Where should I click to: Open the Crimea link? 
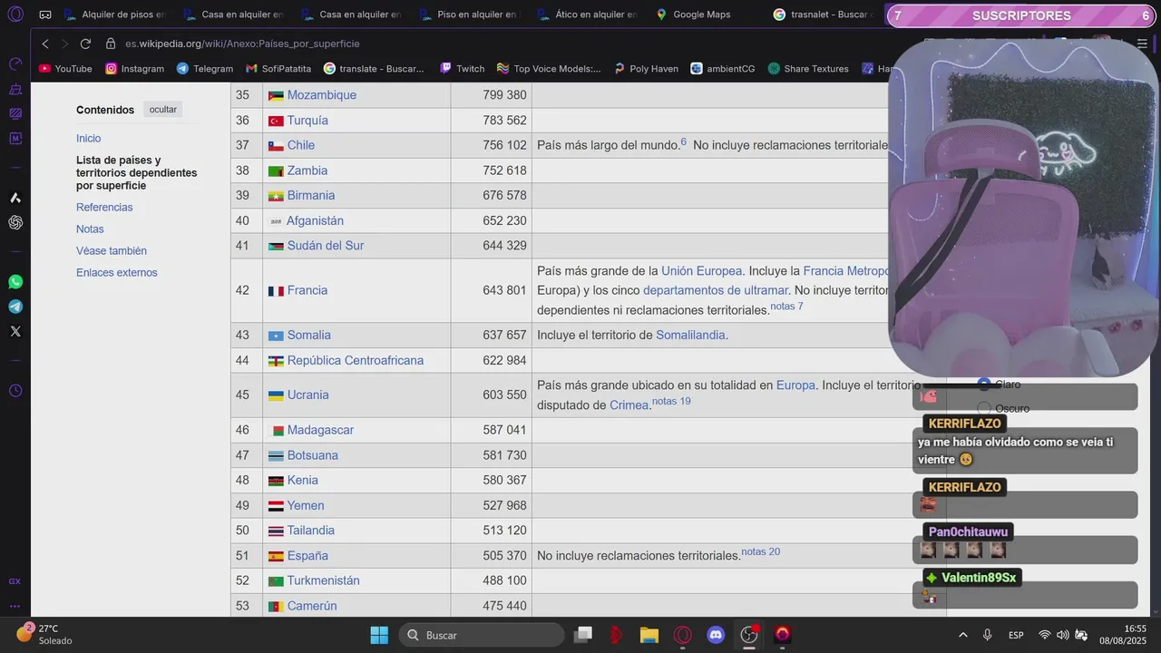click(x=629, y=405)
